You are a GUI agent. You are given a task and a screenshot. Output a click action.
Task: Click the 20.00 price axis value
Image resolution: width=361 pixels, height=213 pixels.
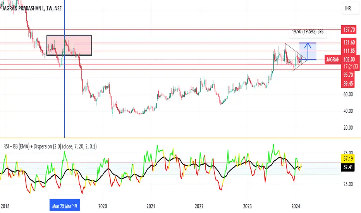348,128
